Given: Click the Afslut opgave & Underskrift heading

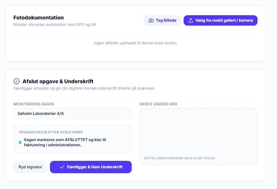Looking at the screenshot, I should point(58,81).
